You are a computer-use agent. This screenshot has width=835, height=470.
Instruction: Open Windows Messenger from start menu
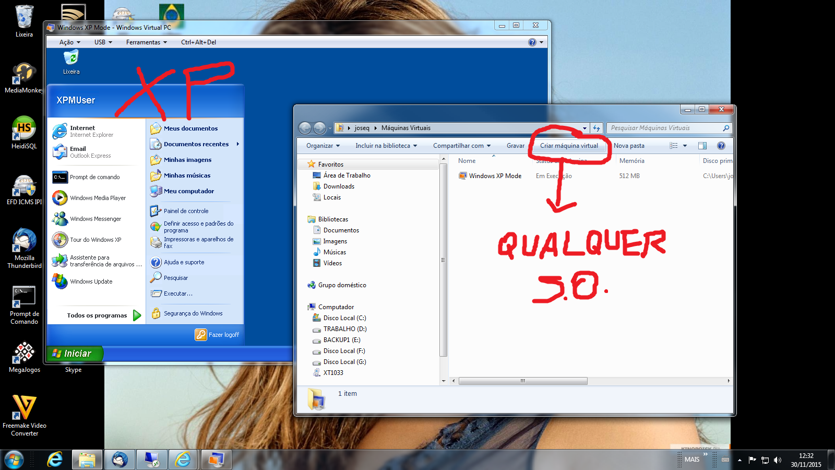[x=95, y=219]
